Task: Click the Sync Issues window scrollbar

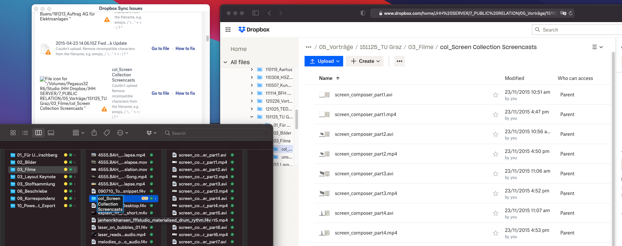Action: point(208,38)
